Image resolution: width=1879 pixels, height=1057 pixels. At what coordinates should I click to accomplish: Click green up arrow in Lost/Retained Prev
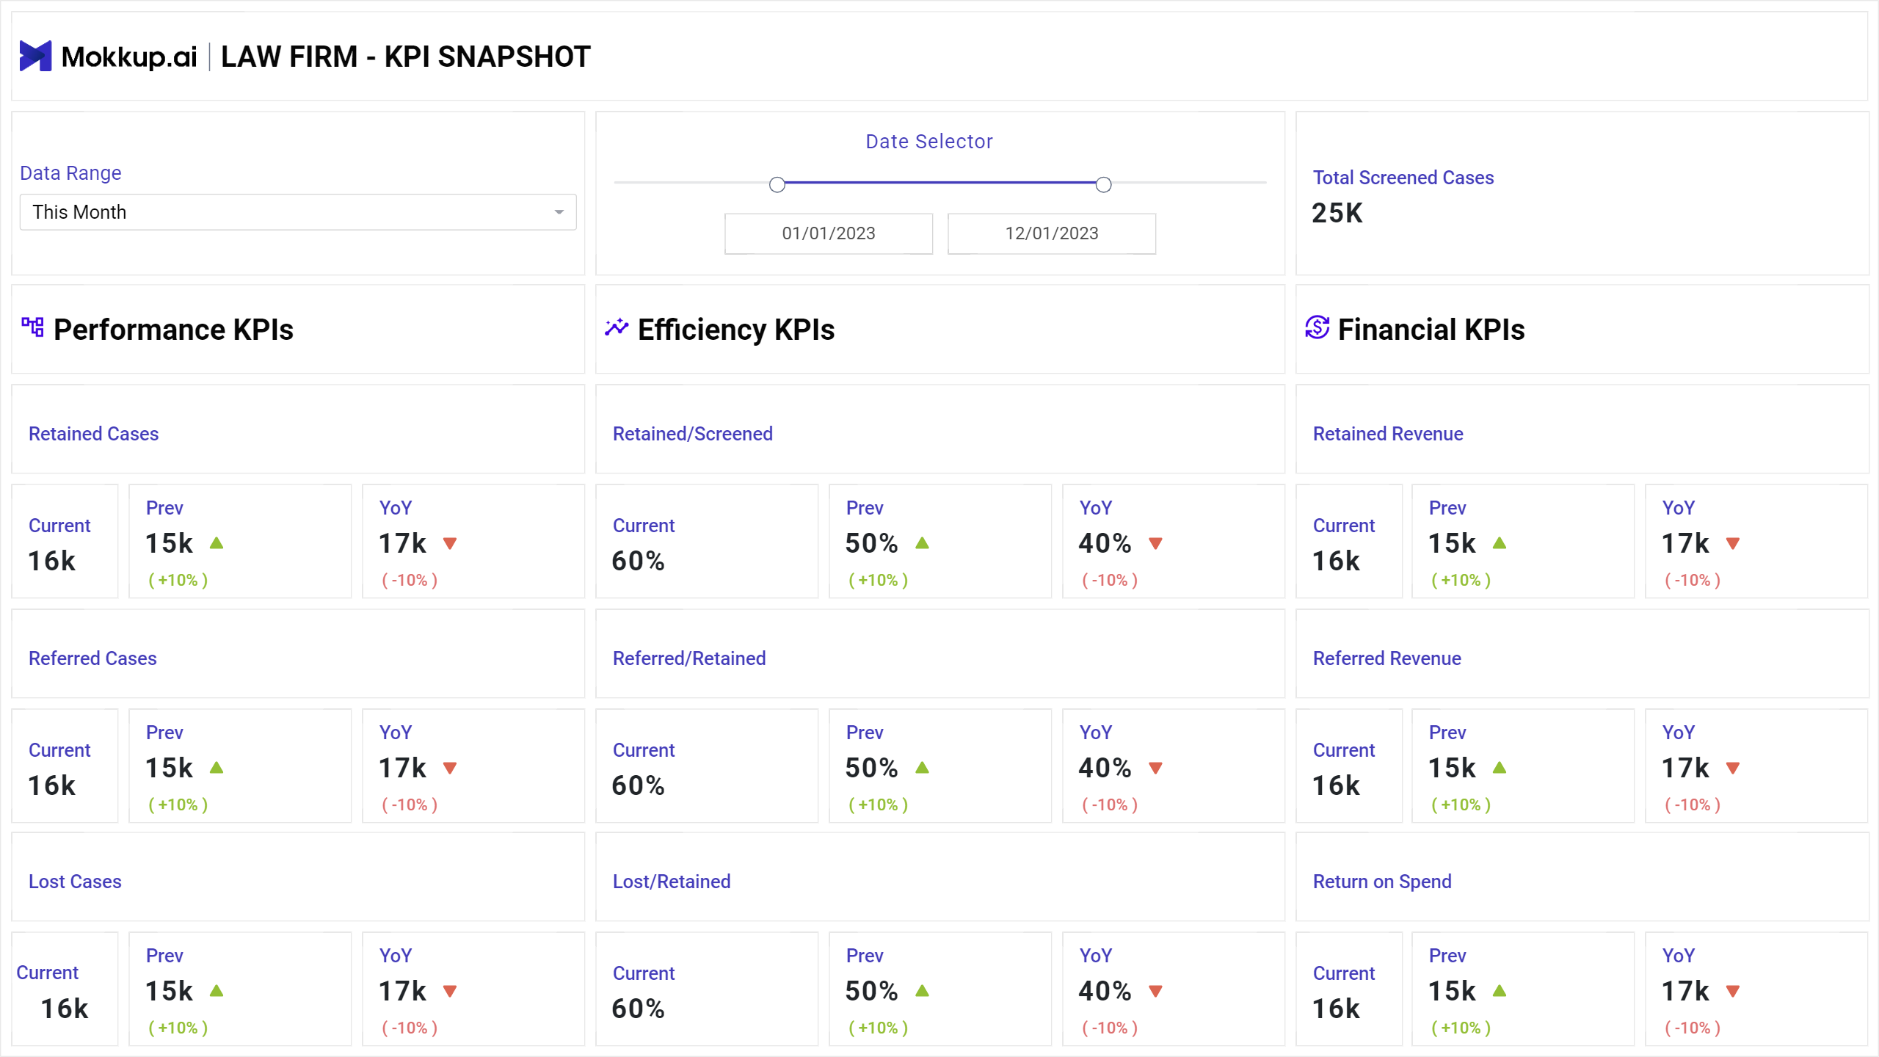[923, 991]
